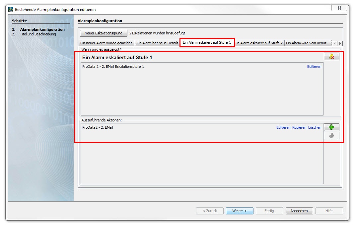Click the 'Neuer Eskalationsgrund' button
The width and height of the screenshot is (353, 225).
coord(104,33)
